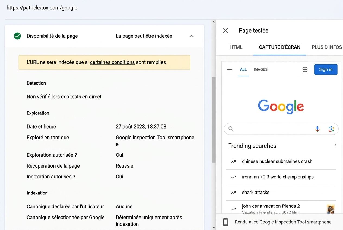Click trend arrow beside shark attacks
Viewport: 343px width, 230px height.
(233, 193)
